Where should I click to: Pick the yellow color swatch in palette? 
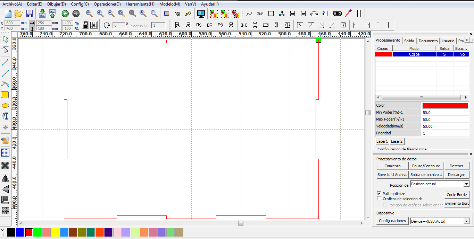(x=55, y=232)
